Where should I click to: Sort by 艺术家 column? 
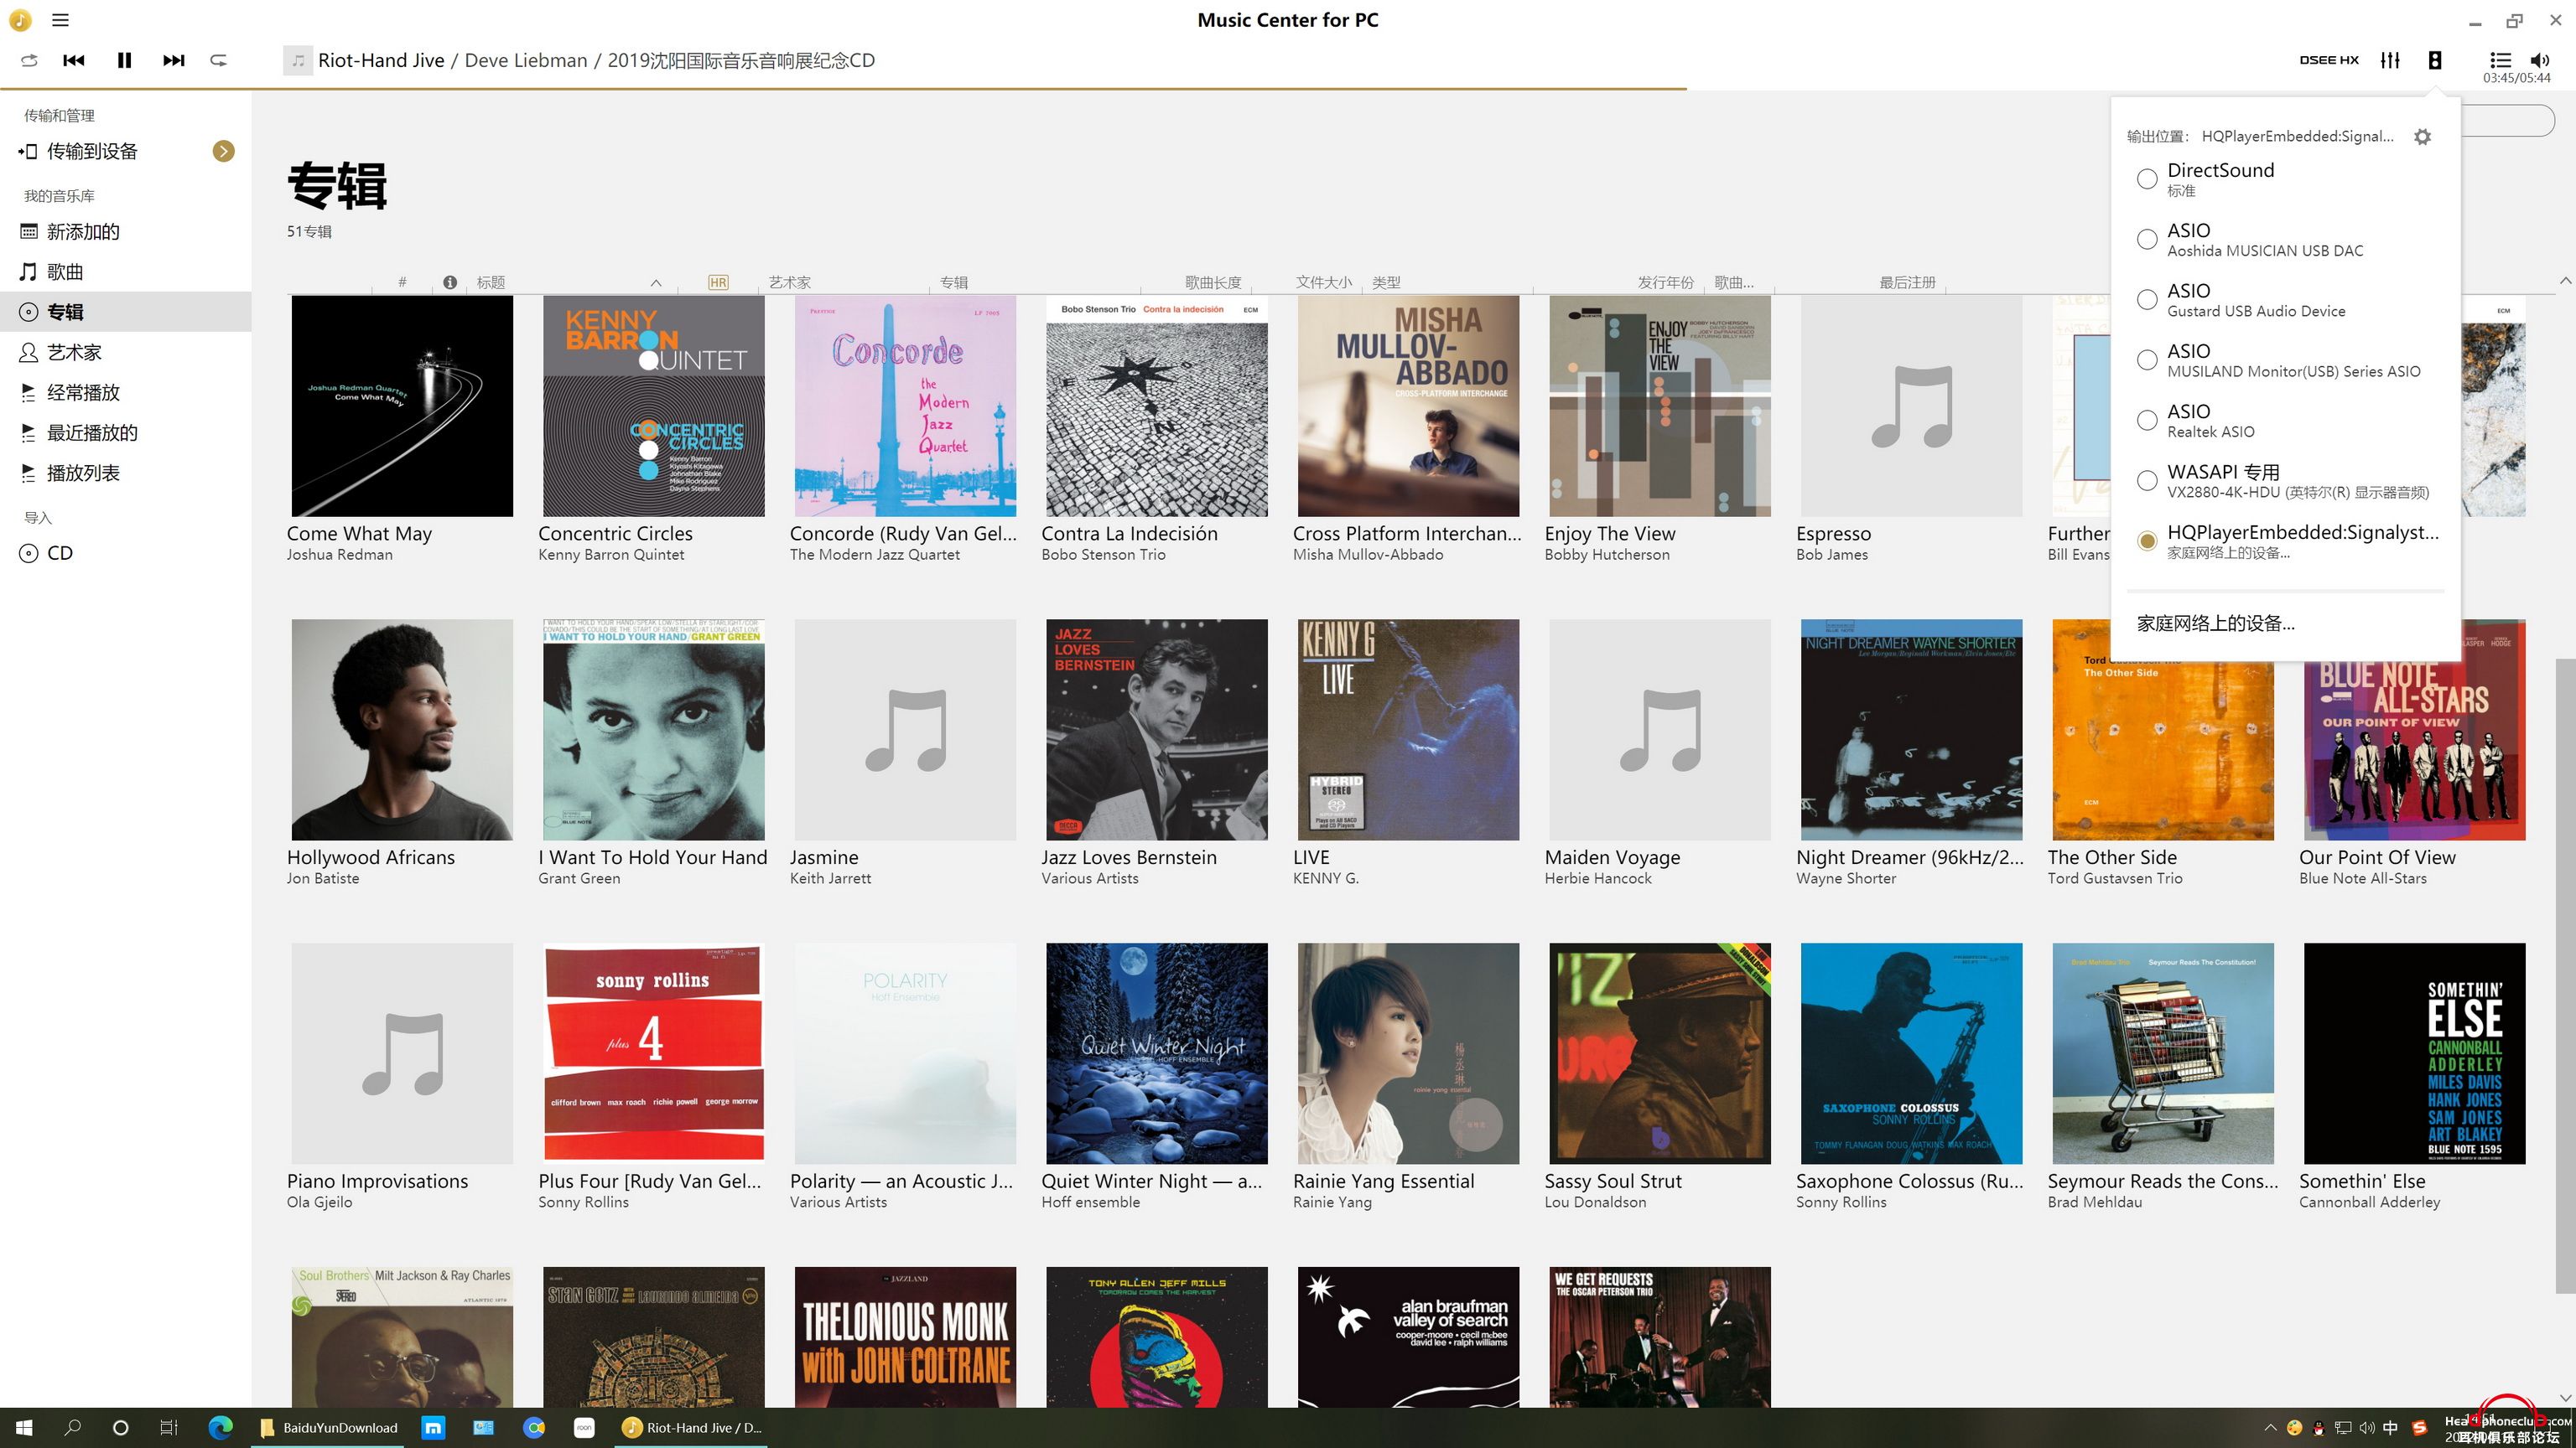(790, 282)
